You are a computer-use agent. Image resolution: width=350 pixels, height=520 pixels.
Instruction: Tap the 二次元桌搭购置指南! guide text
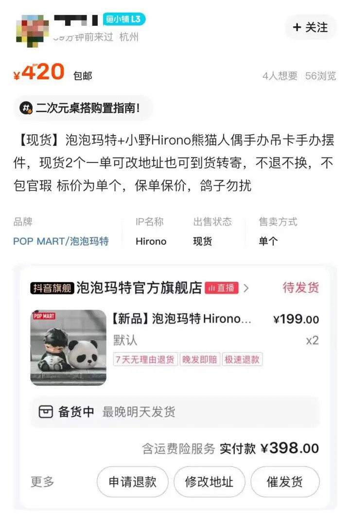(88, 108)
